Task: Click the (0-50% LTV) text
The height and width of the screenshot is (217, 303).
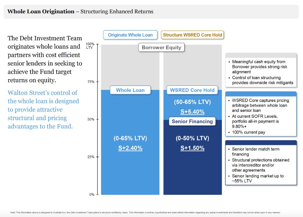Action: pyautogui.click(x=192, y=138)
